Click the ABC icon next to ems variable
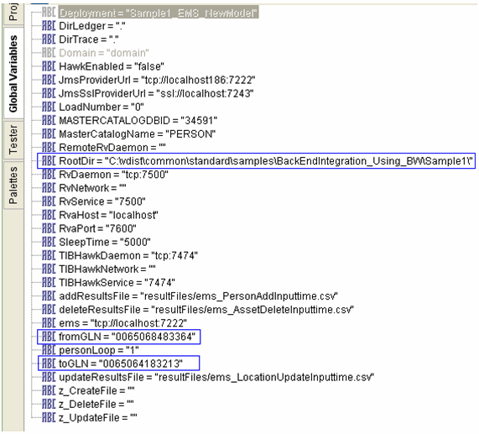 (49, 323)
